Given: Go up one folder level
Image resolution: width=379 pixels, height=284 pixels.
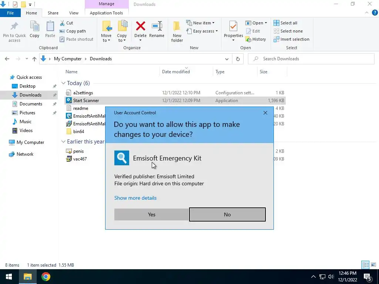Looking at the screenshot, I should pos(34,59).
